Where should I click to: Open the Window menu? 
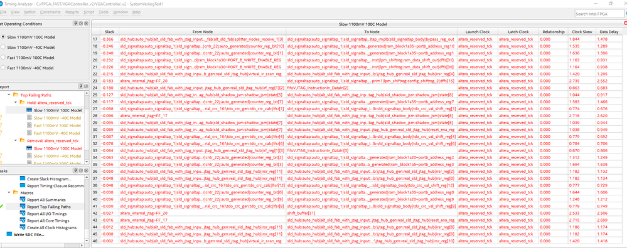(x=120, y=12)
